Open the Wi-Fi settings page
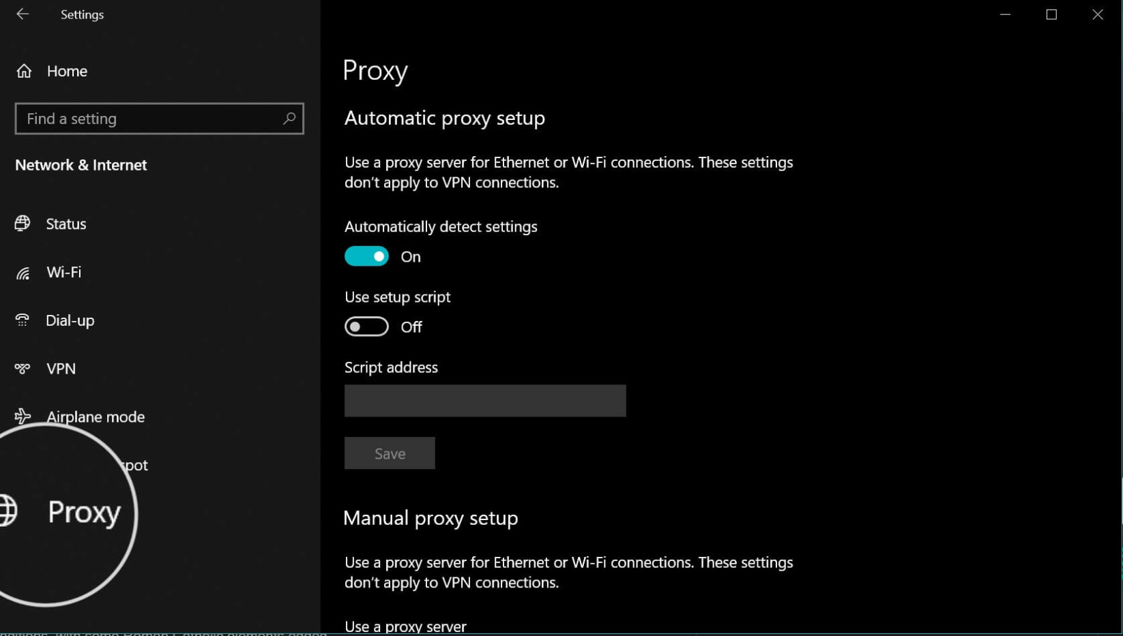 click(x=63, y=272)
